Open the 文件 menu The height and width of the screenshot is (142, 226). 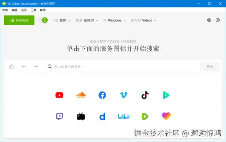point(5,10)
